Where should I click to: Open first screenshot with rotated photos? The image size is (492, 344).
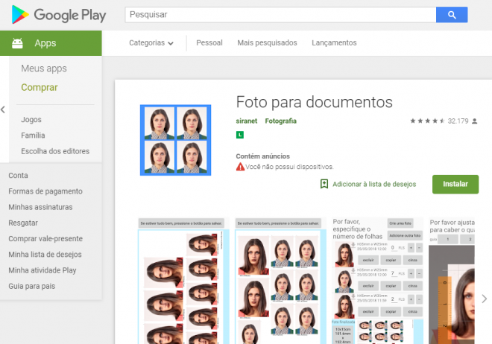pos(183,281)
